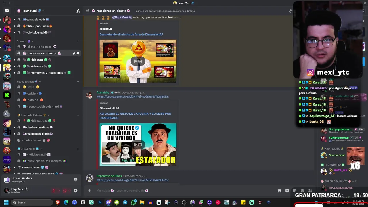Play SeldionDB video embed thumbnail
This screenshot has width=368, height=207.
(138, 61)
